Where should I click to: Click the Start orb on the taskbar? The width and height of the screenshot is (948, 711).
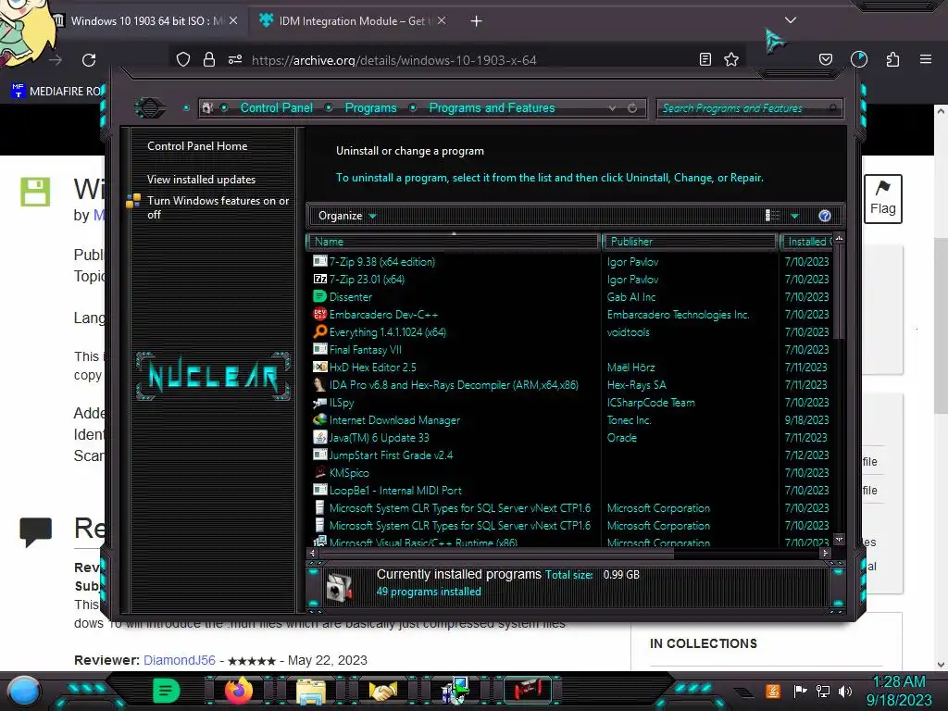[24, 691]
